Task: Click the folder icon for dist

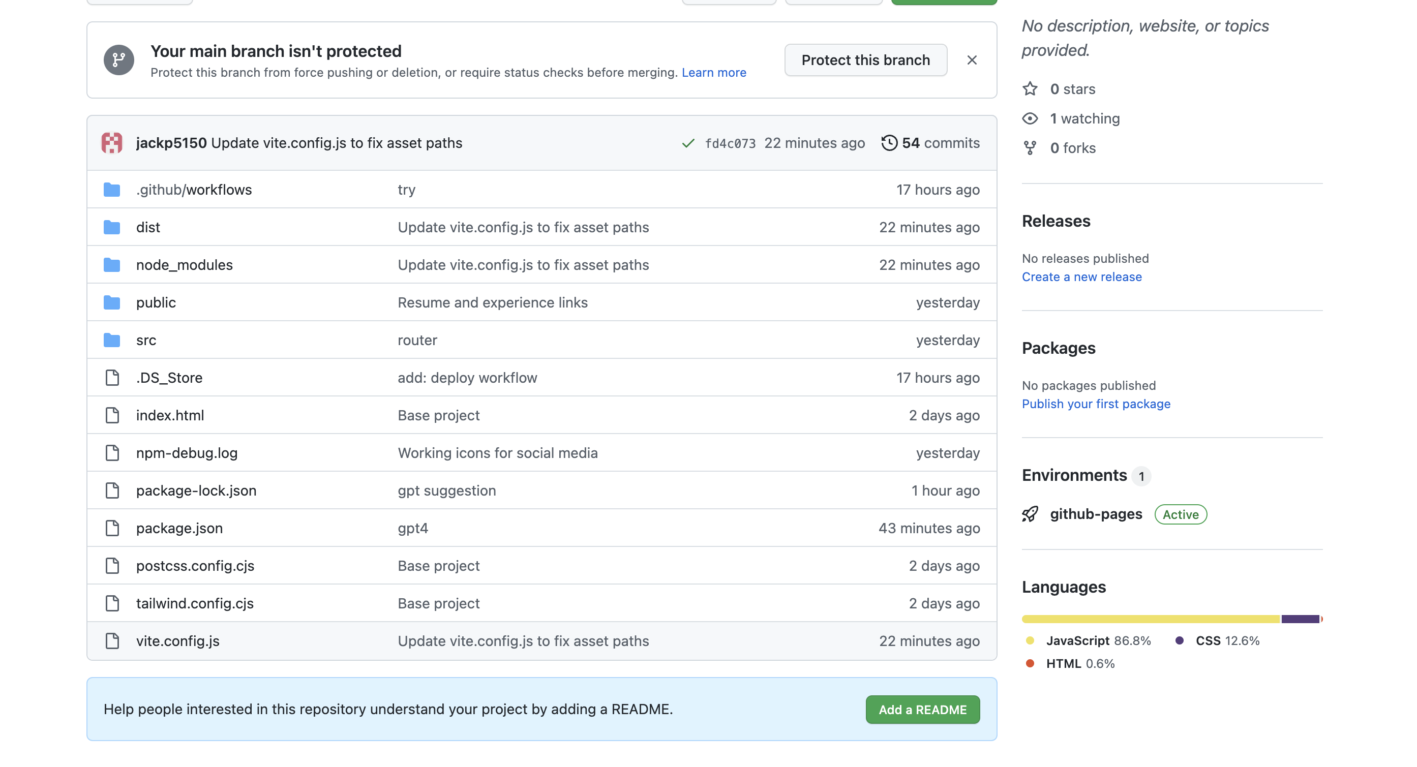Action: (x=112, y=227)
